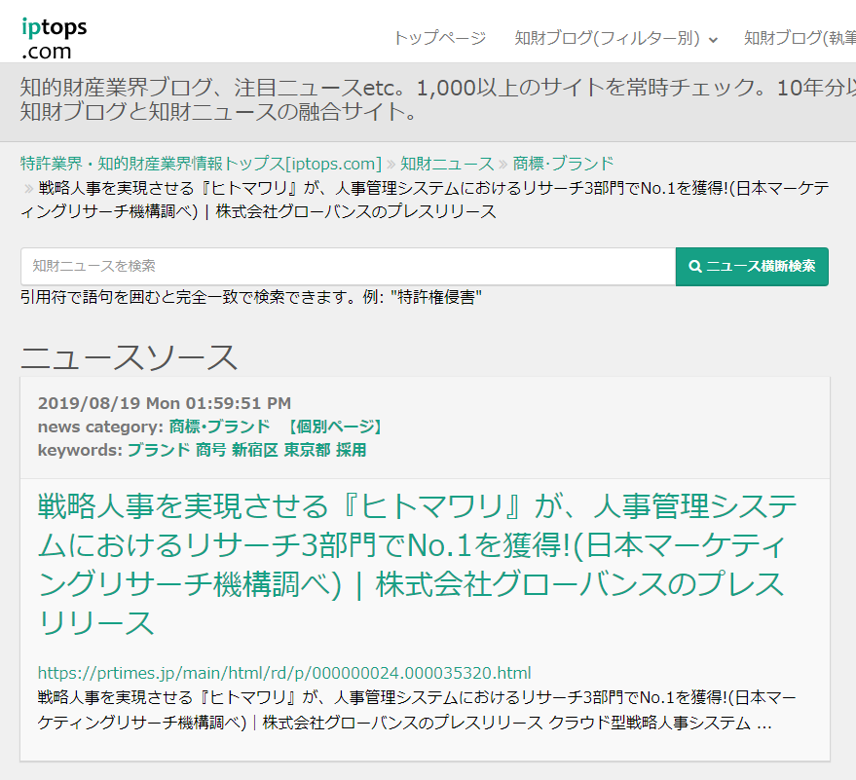Open the 【個別ページ】 link
856x780 pixels.
click(335, 427)
